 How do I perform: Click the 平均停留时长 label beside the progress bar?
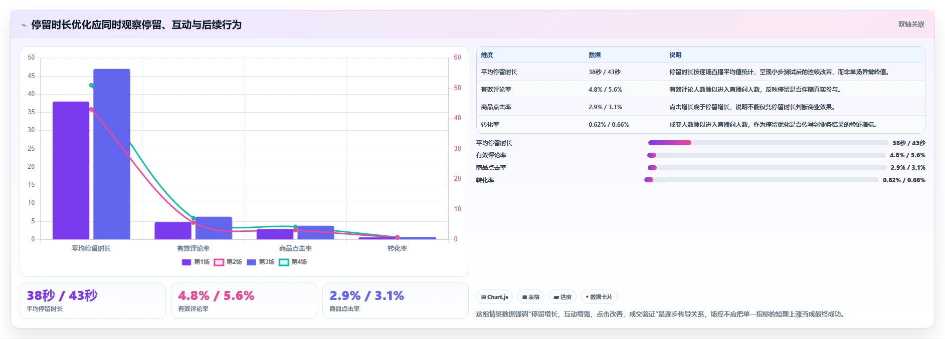[494, 143]
